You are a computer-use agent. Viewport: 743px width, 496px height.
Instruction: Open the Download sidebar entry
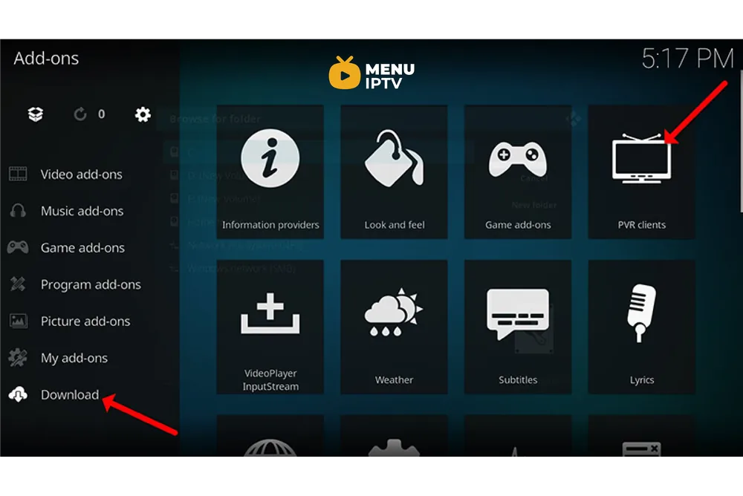tap(70, 394)
